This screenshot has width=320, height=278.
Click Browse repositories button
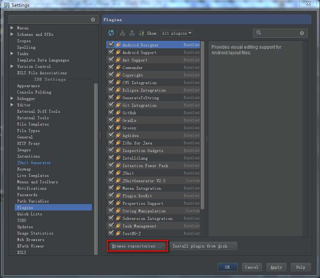coord(137,246)
